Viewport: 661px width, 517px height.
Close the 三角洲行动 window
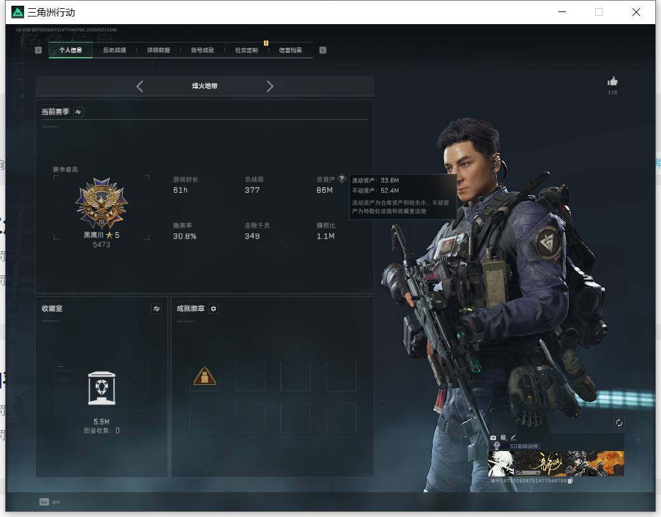click(x=636, y=12)
